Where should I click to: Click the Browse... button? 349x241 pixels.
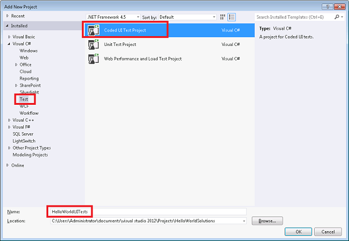(266, 221)
